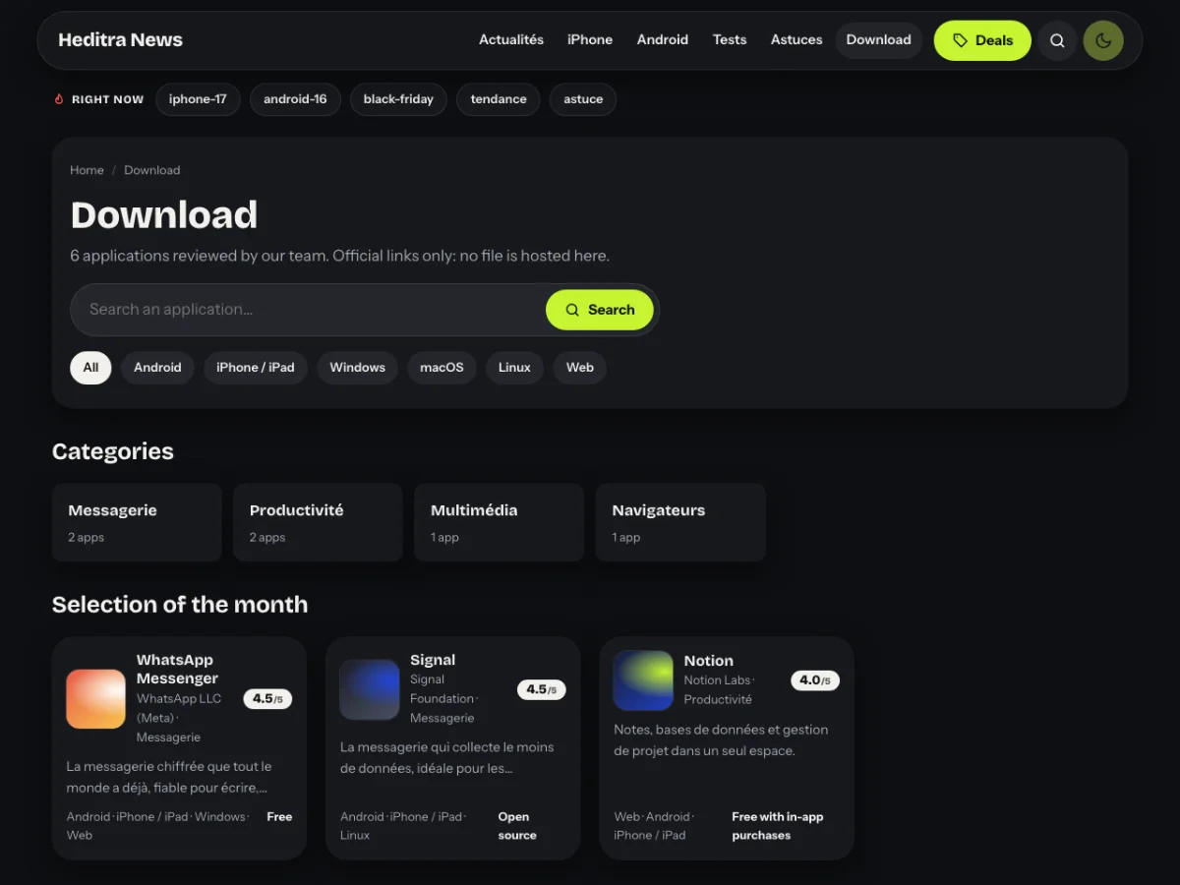Screen dimensions: 1180x885
Task: Click the Free label on WhatsApp card
Action: coord(279,817)
